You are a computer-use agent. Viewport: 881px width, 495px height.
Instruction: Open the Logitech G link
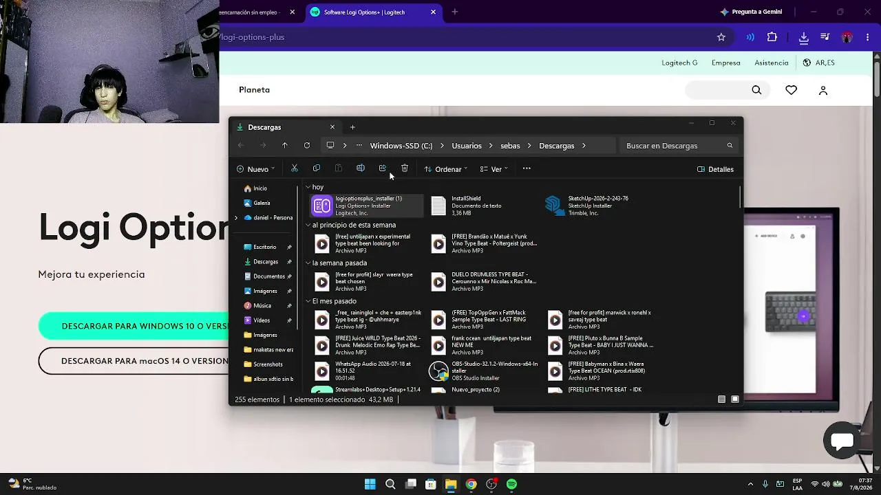pyautogui.click(x=679, y=63)
